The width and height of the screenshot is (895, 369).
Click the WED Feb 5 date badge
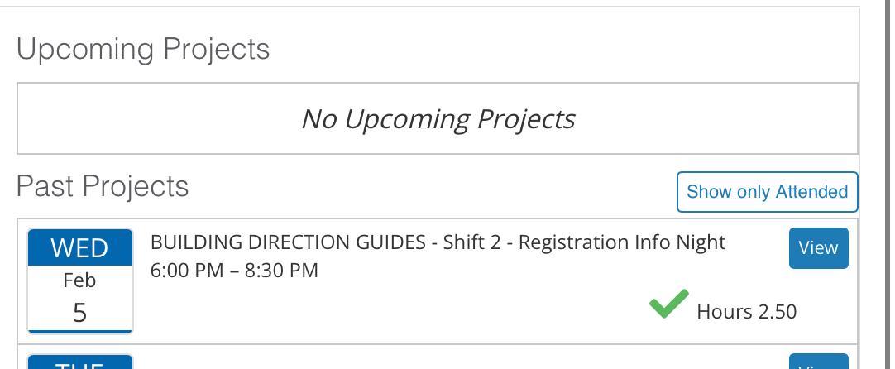80,280
